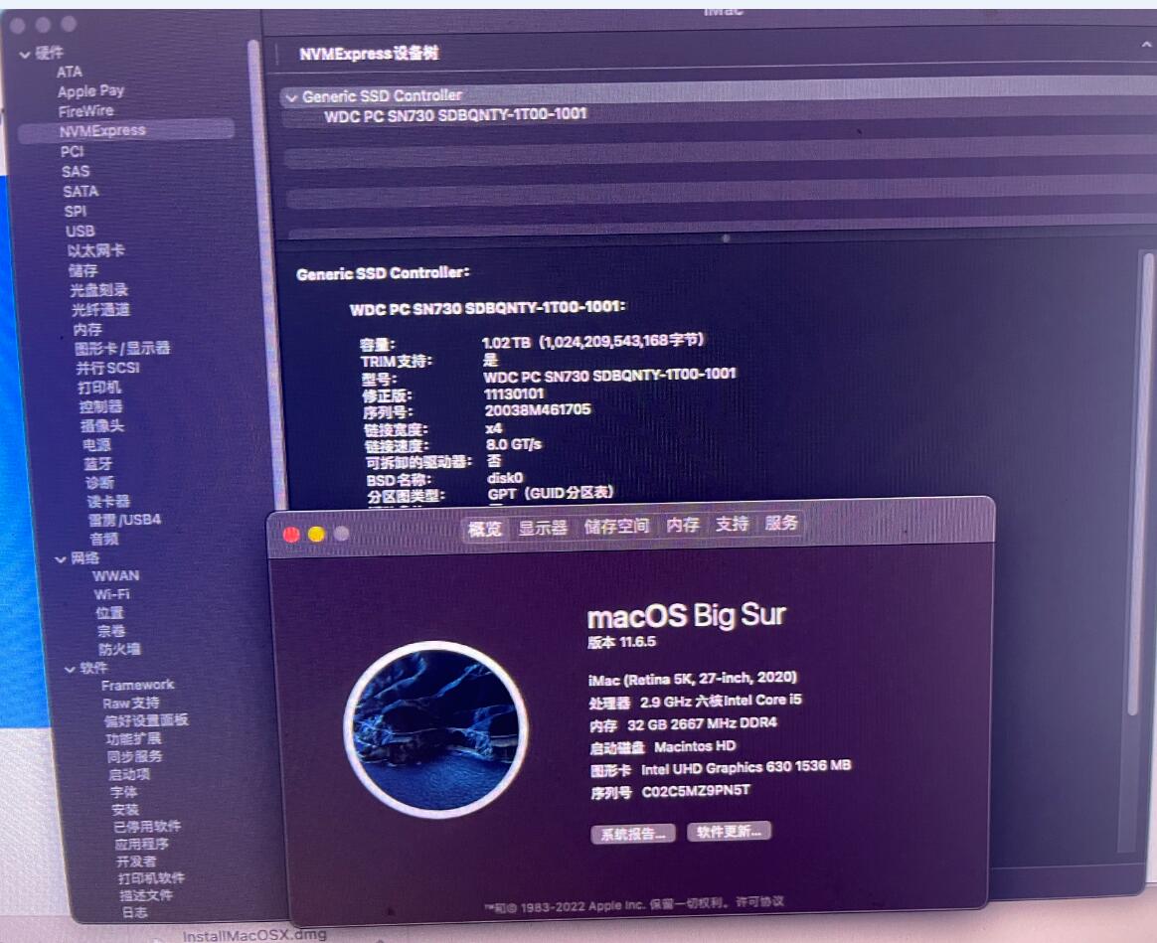Select 字体 under software

click(x=124, y=793)
